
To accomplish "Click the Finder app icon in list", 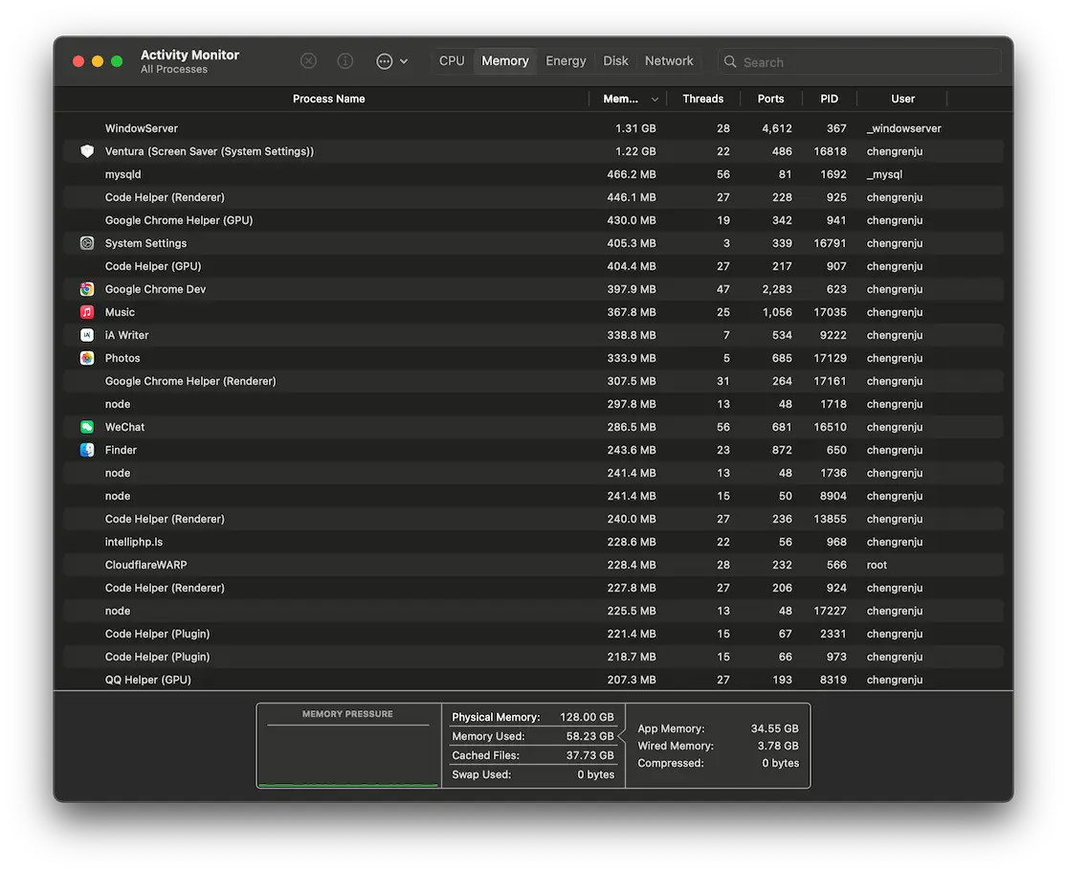I will click(87, 450).
